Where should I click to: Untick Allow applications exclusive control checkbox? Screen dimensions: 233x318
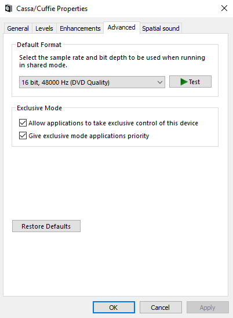[x=23, y=123]
